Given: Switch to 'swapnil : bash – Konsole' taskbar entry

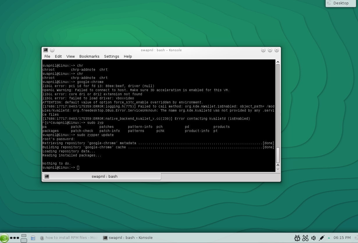Looking at the screenshot, I should 128,238.
